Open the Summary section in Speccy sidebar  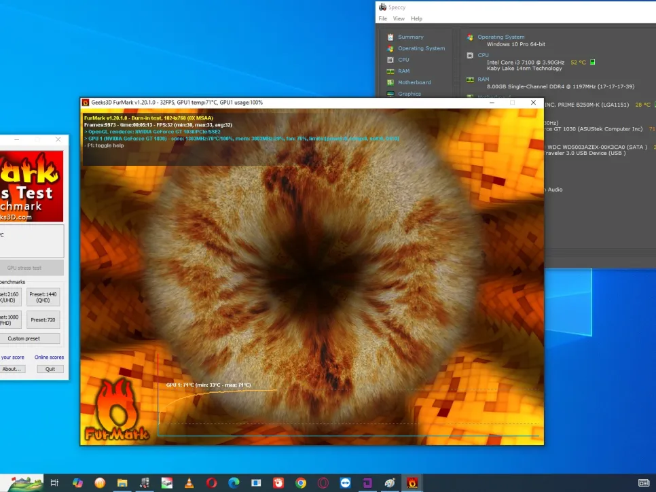(x=410, y=37)
